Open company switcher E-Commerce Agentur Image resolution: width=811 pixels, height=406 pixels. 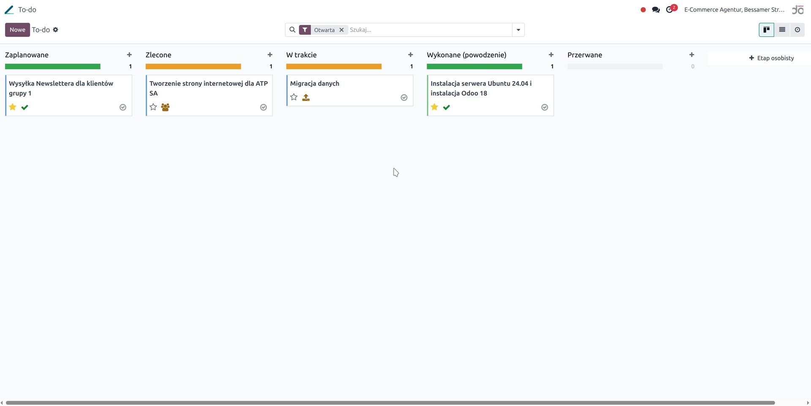(x=734, y=10)
